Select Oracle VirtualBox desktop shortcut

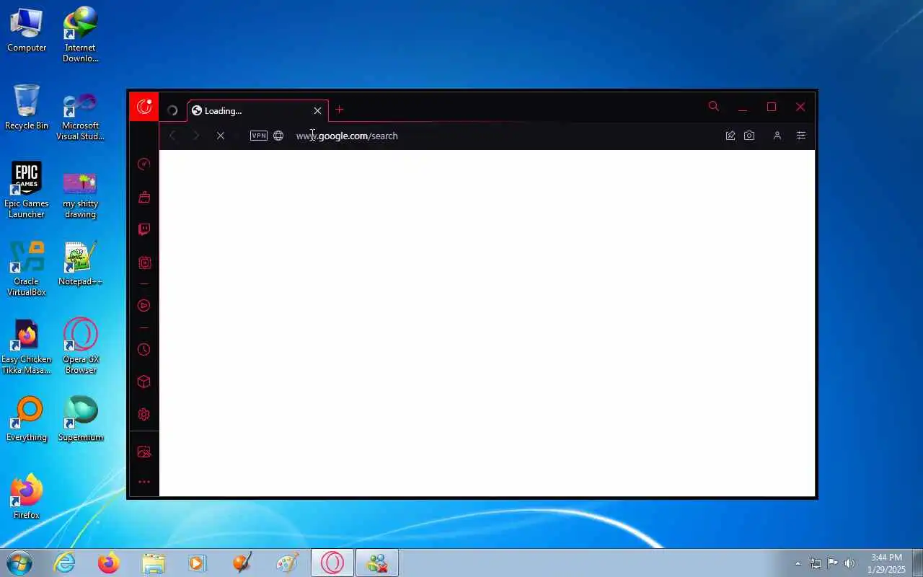coord(27,268)
